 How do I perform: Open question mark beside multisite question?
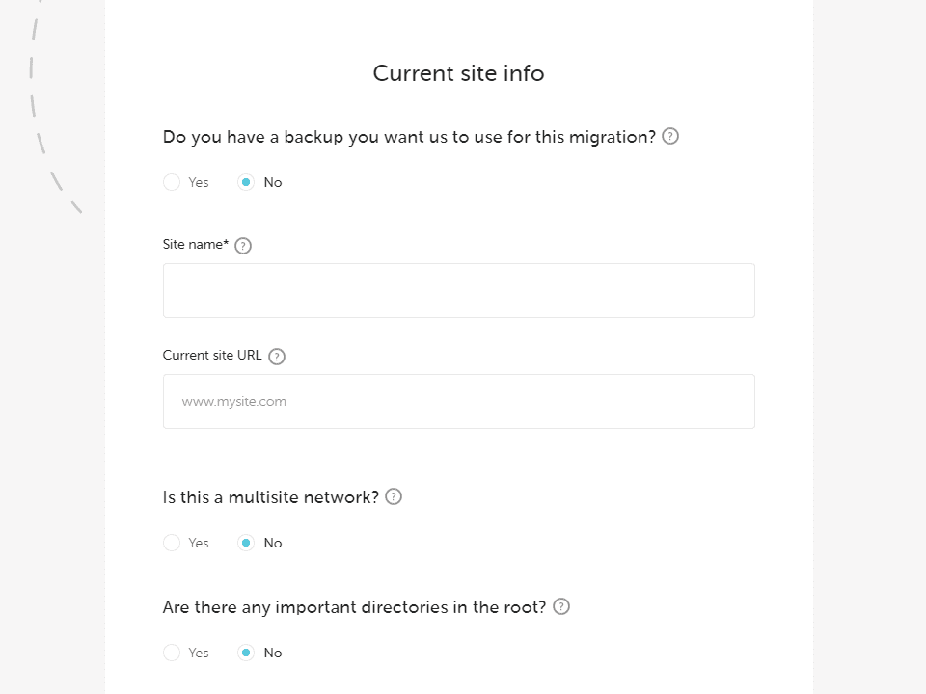coord(393,496)
